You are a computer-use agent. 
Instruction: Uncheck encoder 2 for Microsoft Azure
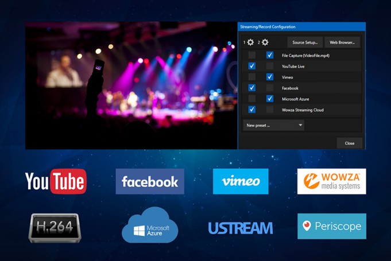tap(269, 99)
